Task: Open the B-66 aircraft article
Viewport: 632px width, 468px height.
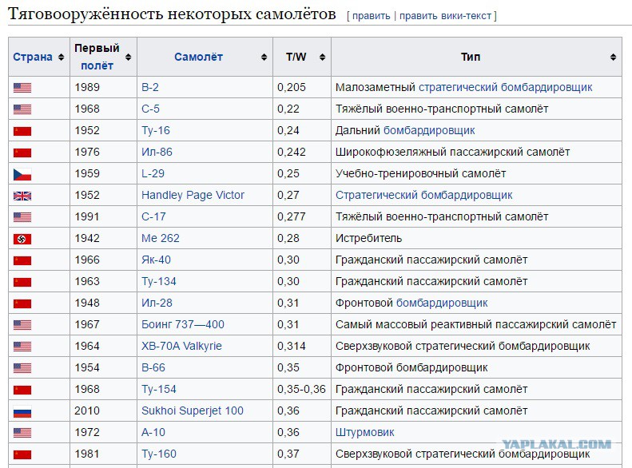Action: pos(153,367)
